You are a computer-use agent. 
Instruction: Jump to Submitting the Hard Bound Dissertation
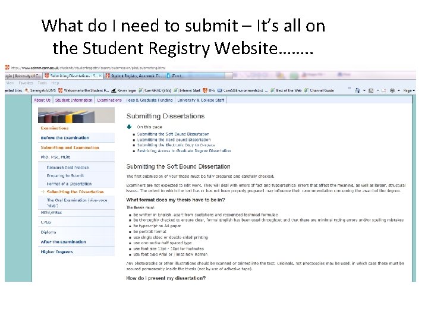[x=174, y=140]
